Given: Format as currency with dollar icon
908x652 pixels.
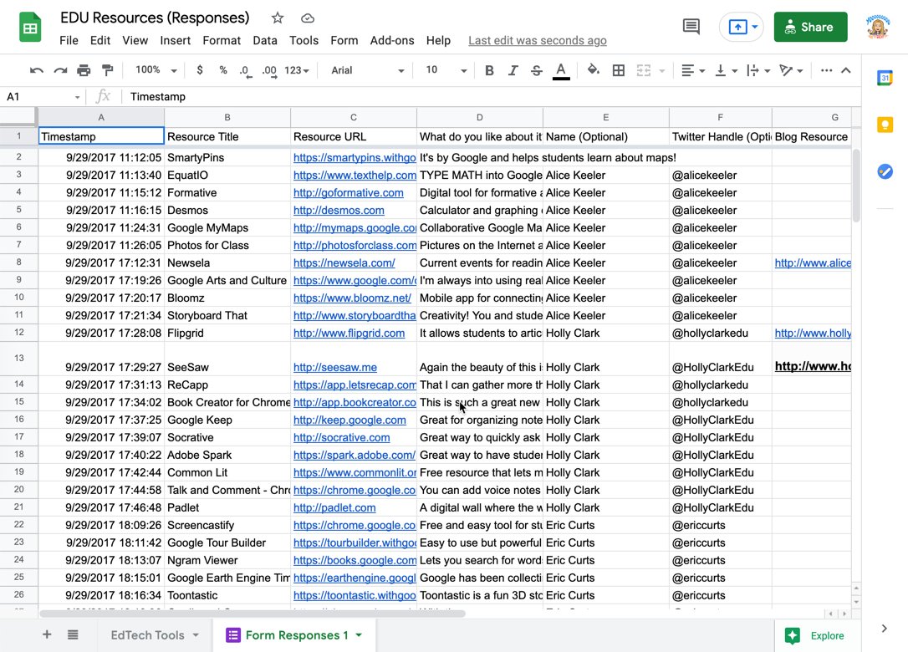Looking at the screenshot, I should (200, 70).
